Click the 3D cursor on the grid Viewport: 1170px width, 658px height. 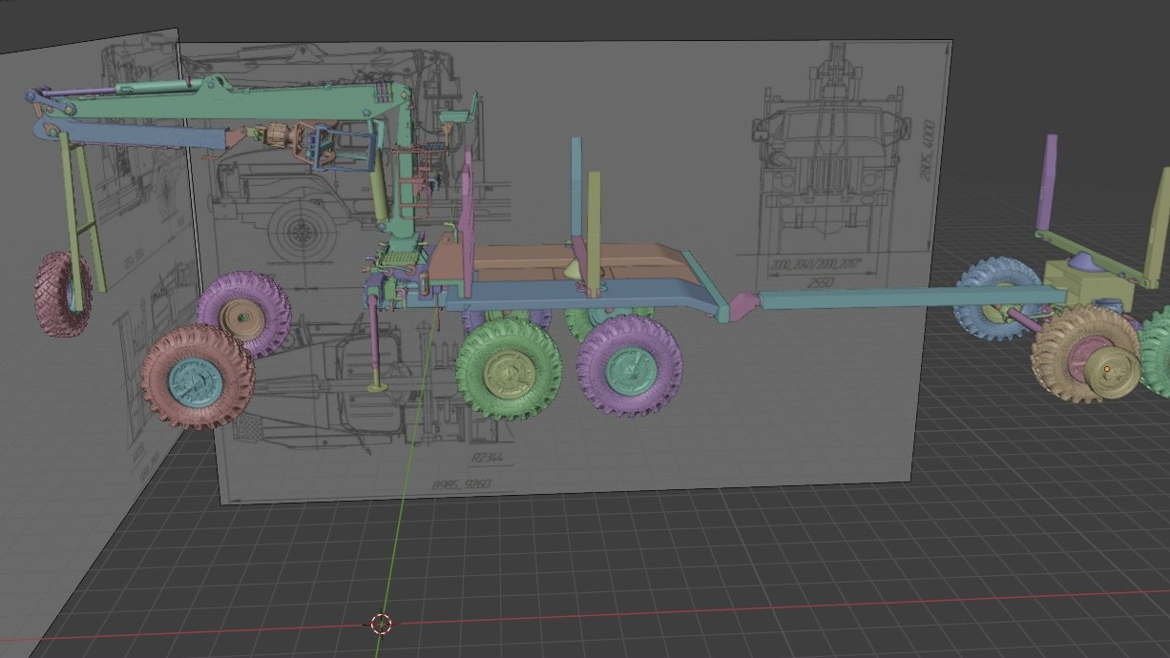tap(381, 624)
